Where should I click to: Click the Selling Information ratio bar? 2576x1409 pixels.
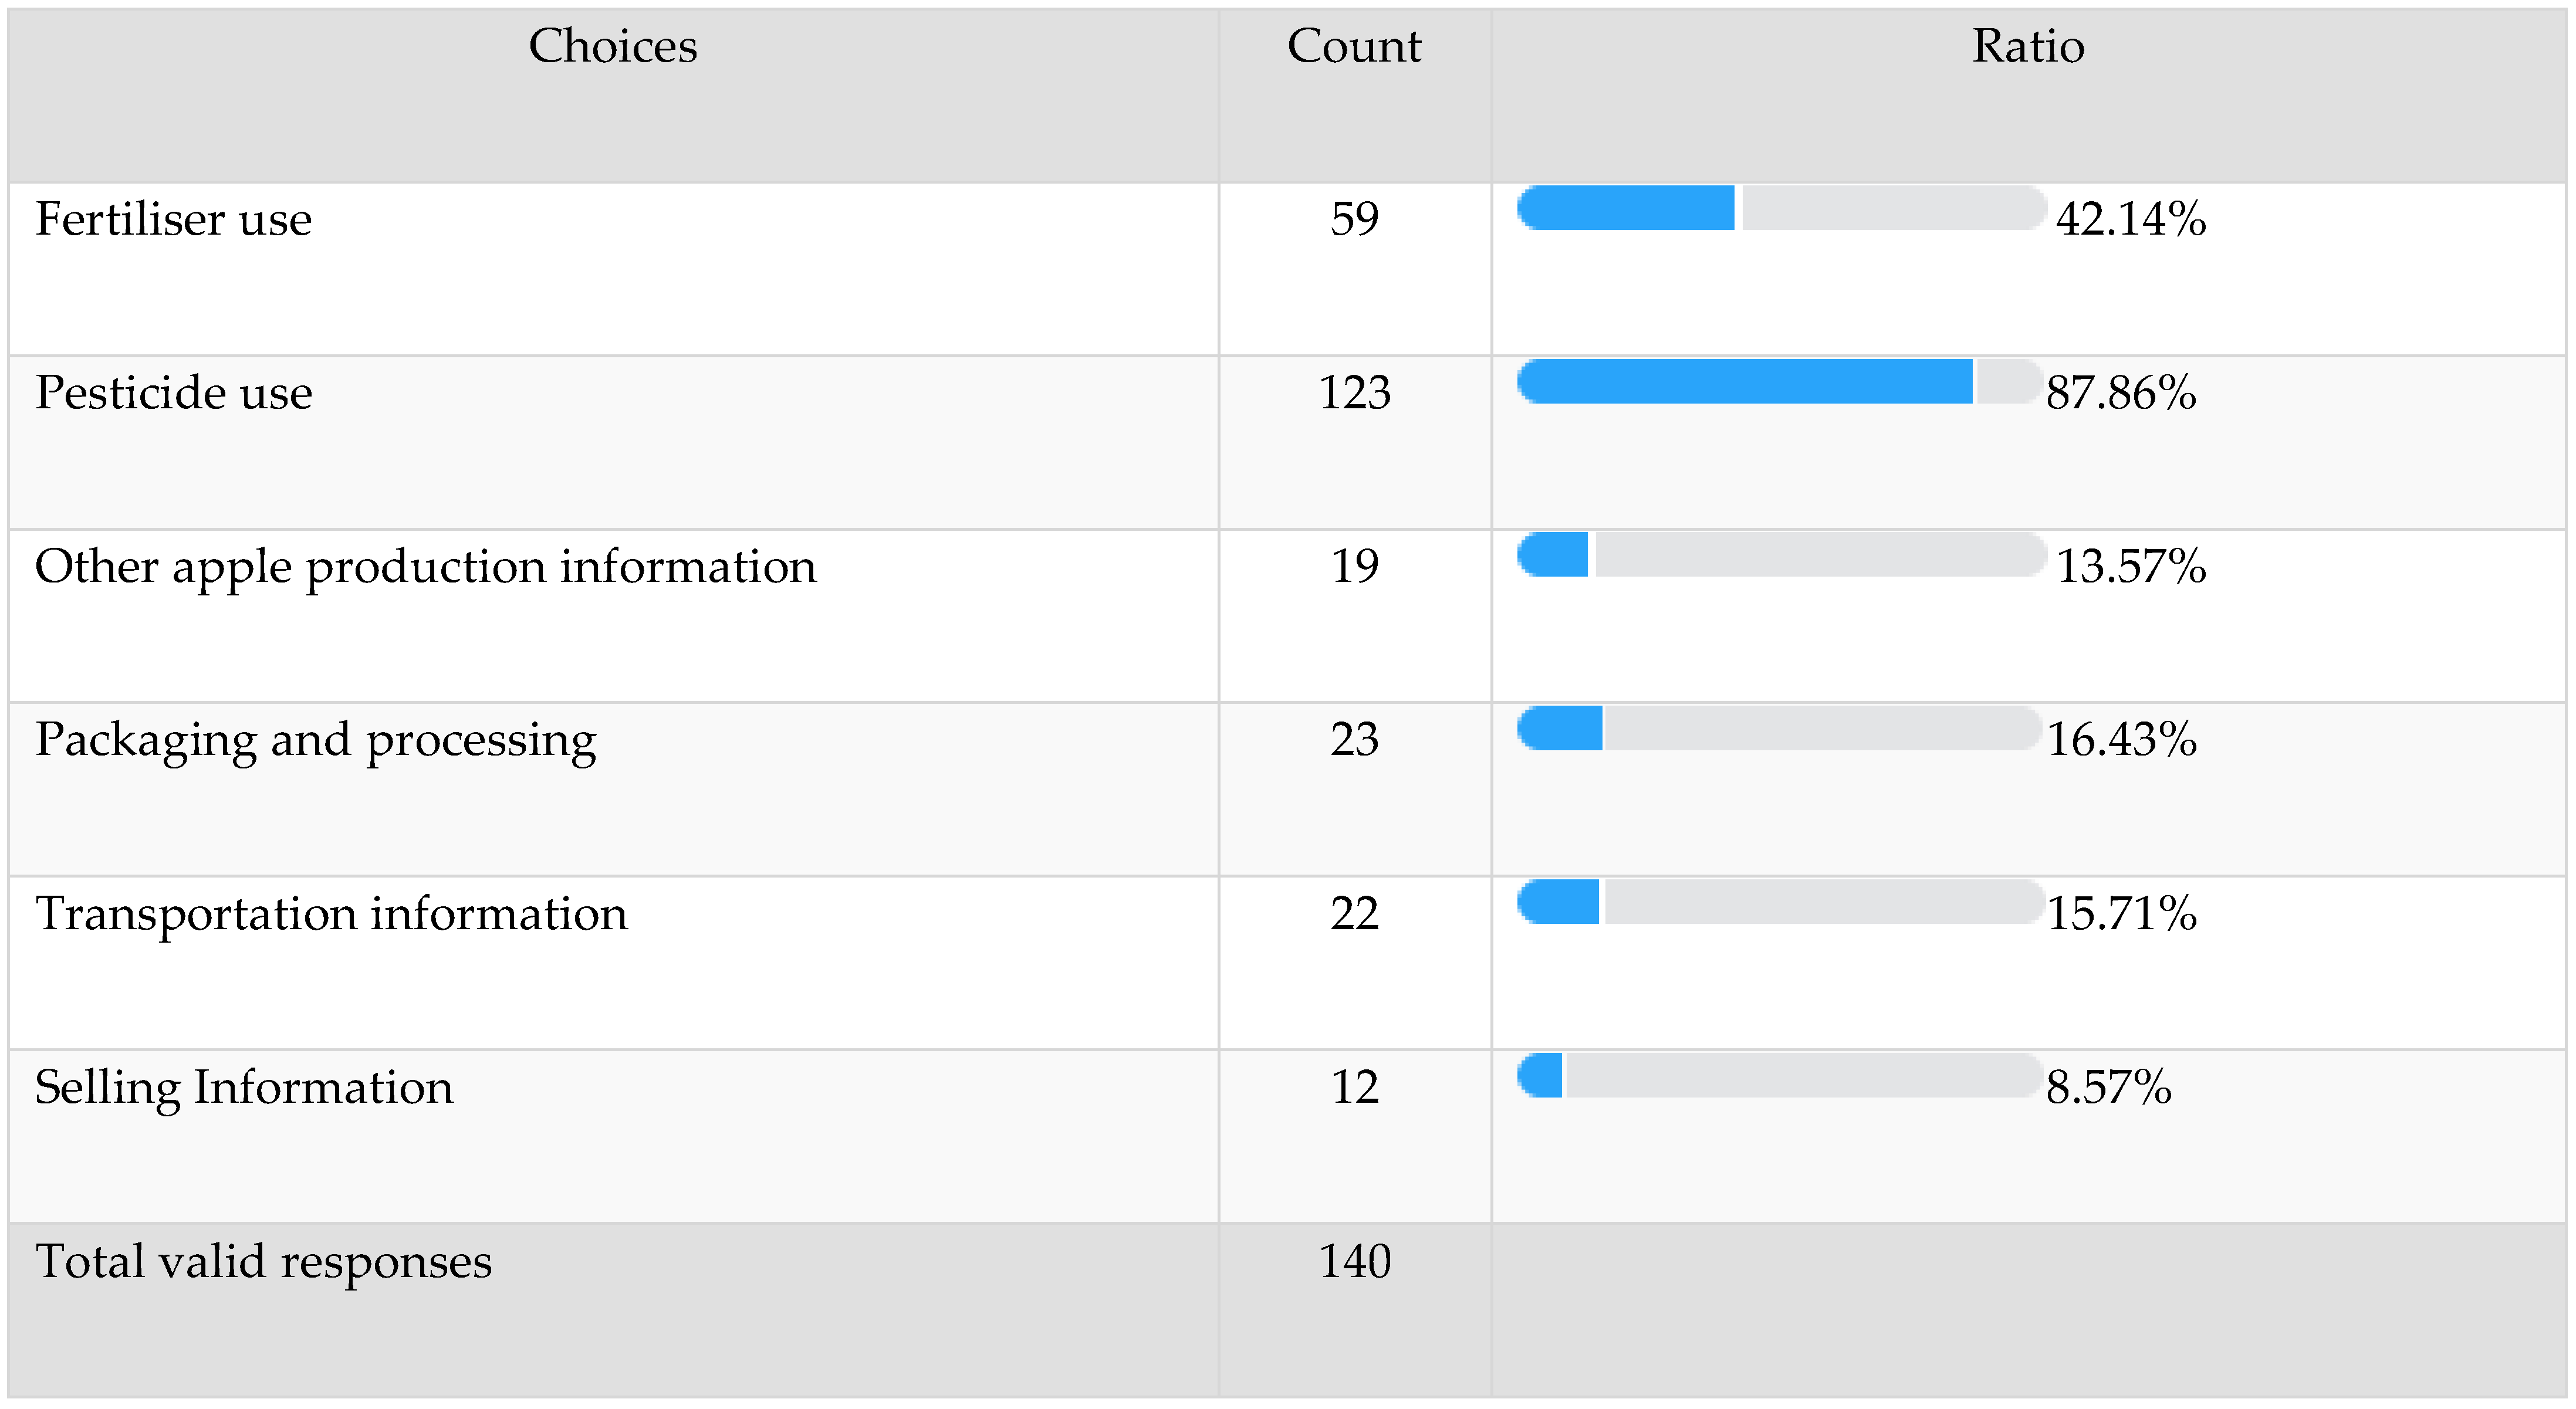(x=1778, y=1075)
